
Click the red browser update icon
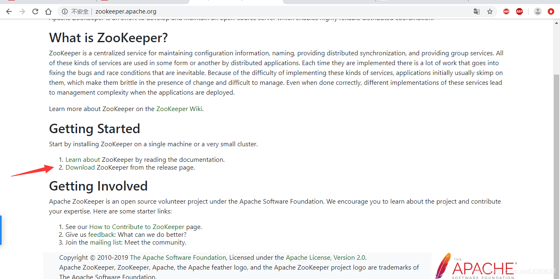551,11
